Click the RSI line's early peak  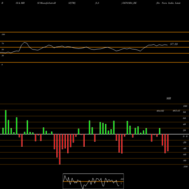[x=25, y=42]
